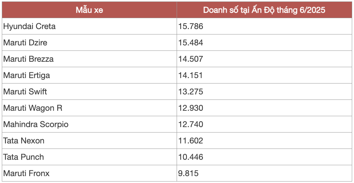
Task: Click the sales value 15.786
Action: 191,27
